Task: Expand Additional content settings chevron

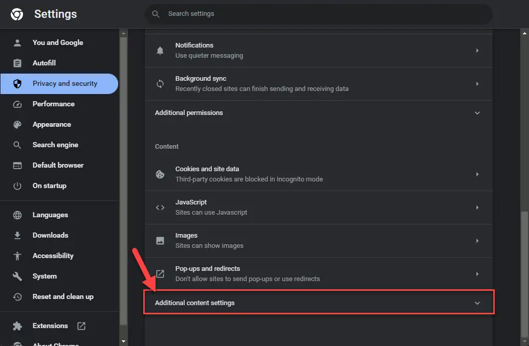Action: pos(477,303)
